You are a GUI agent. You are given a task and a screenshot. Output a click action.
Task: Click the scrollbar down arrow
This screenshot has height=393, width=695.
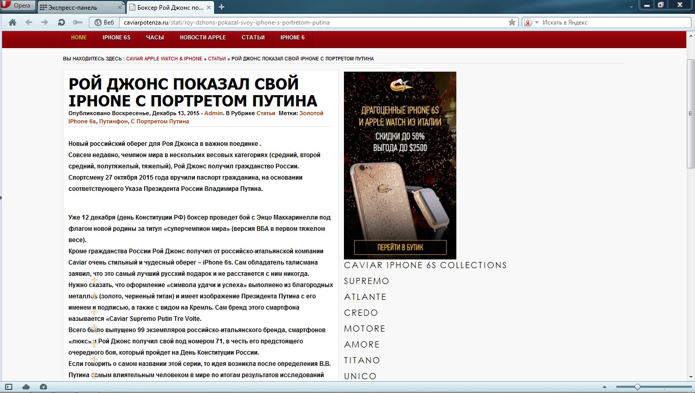coord(690,377)
